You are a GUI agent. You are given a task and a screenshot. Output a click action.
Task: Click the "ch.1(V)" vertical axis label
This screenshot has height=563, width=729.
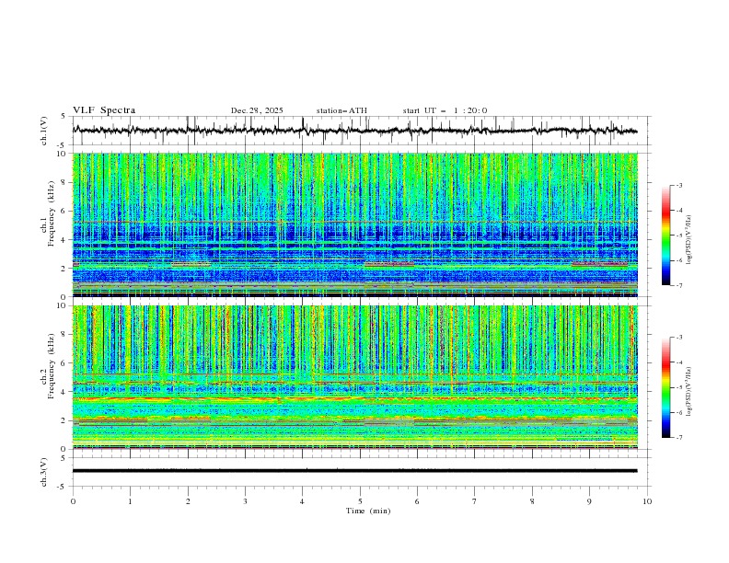click(x=44, y=131)
